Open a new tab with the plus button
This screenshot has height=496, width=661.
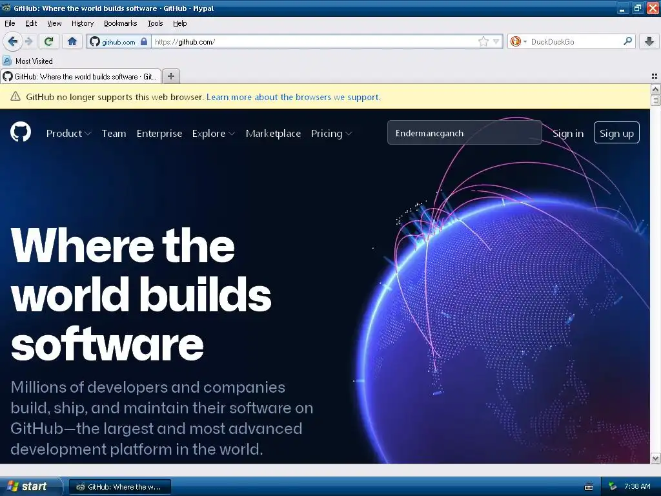tap(170, 76)
